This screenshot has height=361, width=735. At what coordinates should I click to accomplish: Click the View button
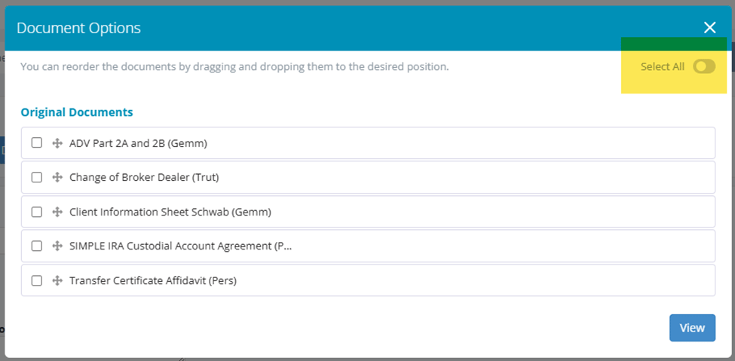pyautogui.click(x=692, y=328)
